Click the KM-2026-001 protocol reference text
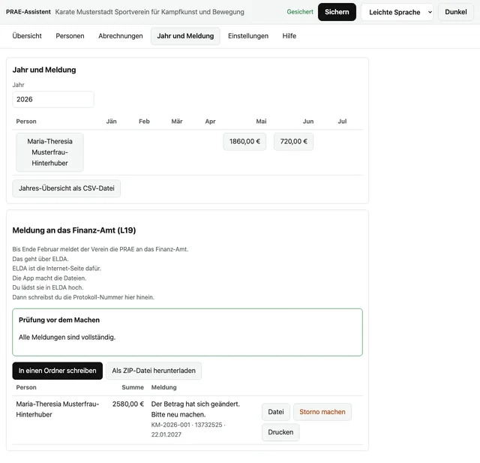 pyautogui.click(x=188, y=430)
